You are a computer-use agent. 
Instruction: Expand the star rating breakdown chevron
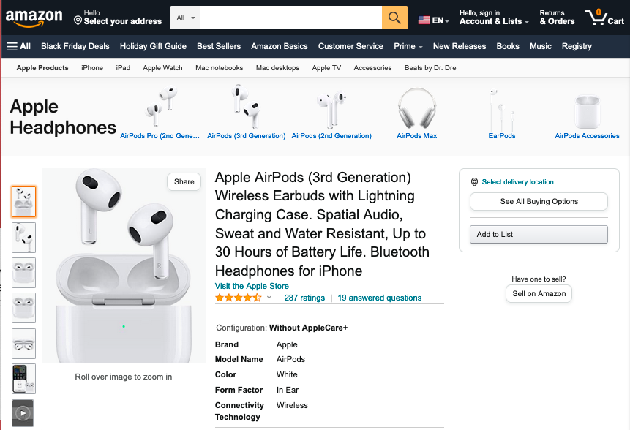(269, 298)
